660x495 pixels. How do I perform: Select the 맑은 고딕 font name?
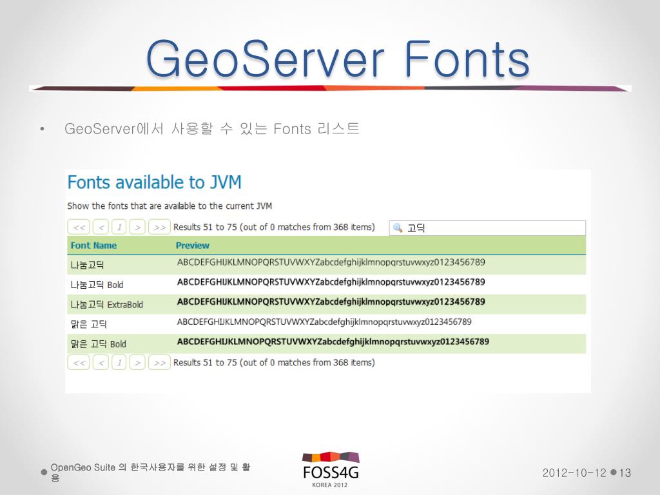88,324
